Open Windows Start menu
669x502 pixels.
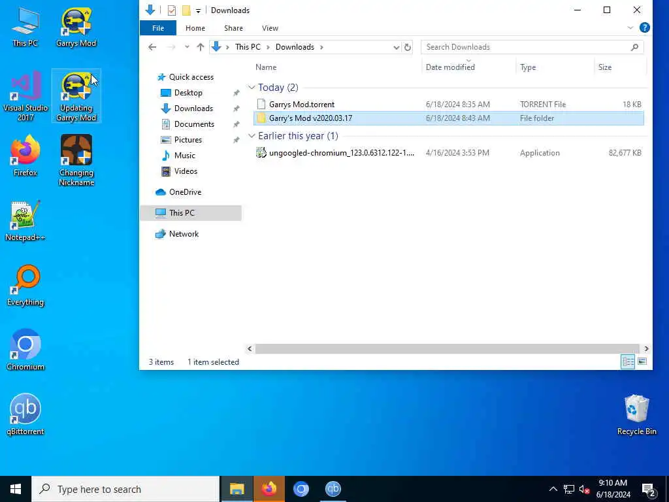point(16,489)
